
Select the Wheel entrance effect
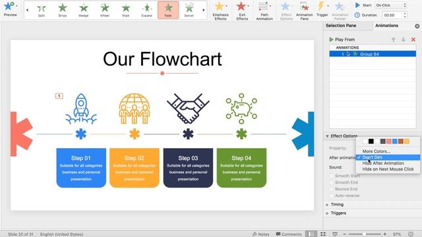tap(105, 10)
